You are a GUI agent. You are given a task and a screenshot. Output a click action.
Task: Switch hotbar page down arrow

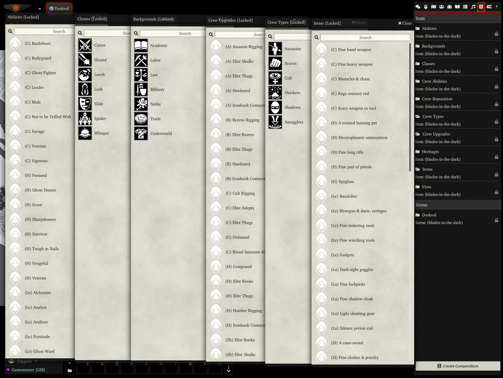click(229, 371)
